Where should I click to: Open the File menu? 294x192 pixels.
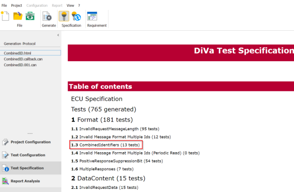point(4,5)
